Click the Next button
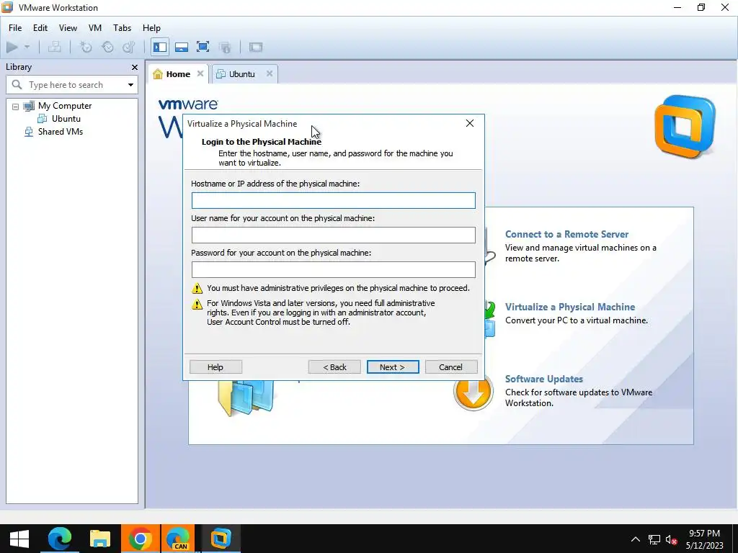 393,367
